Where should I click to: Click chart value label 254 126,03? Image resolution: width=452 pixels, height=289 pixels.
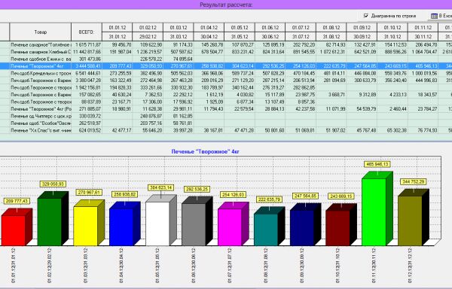[234, 195]
